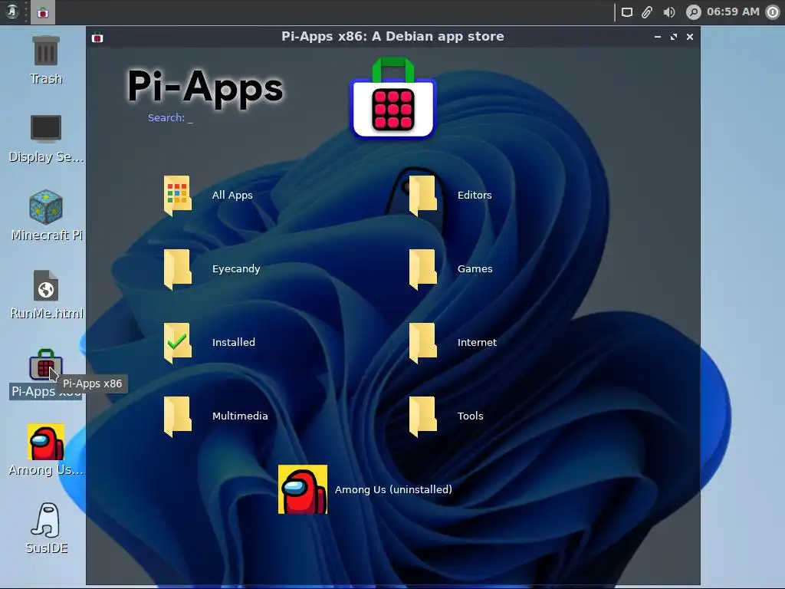Open the Games folder icon
Image resolution: width=785 pixels, height=589 pixels.
click(423, 269)
